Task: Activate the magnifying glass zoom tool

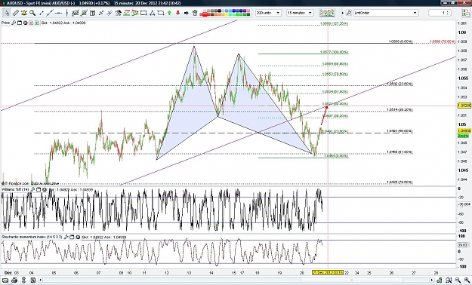Action: [x=32, y=13]
